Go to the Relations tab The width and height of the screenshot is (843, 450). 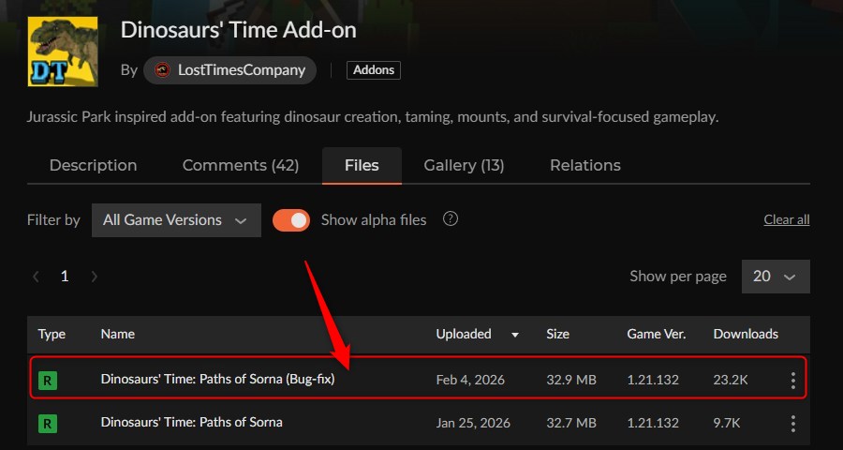pos(584,165)
